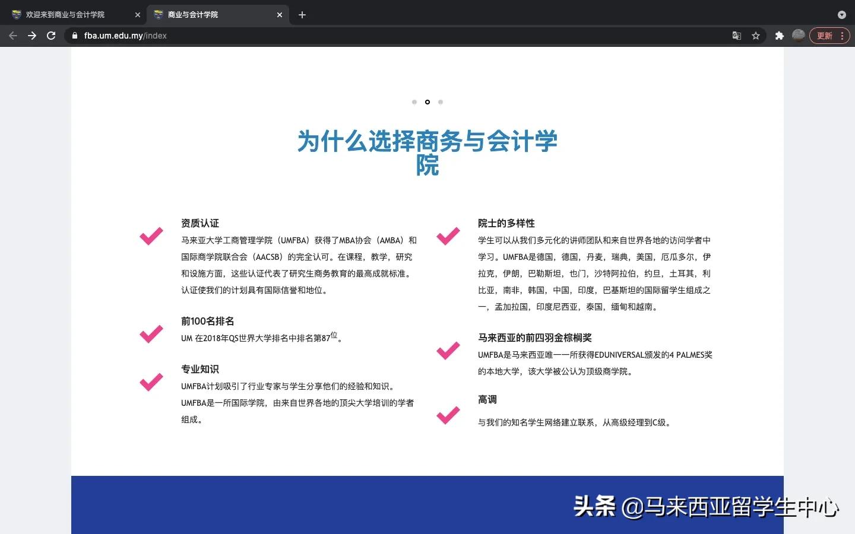Close the 欢迎来到商业与会计学院 tab

(x=138, y=15)
